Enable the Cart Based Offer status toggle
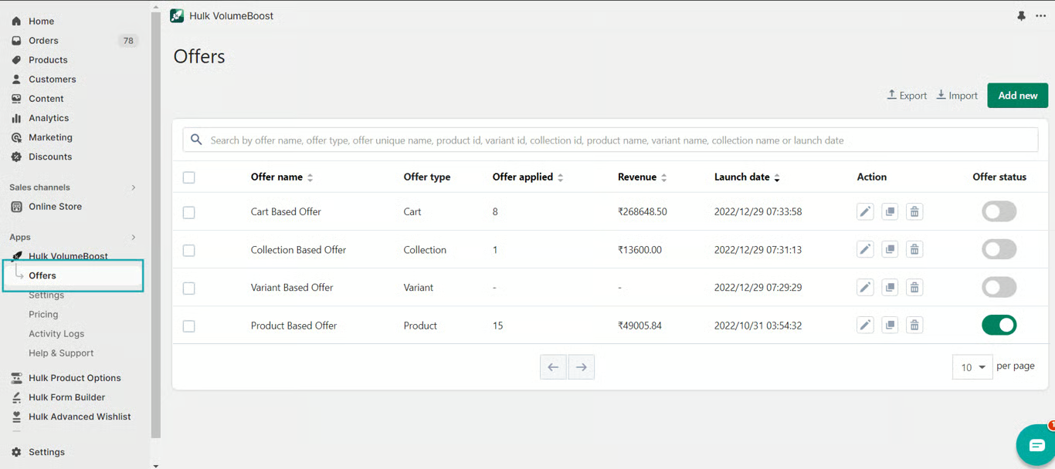 (999, 211)
